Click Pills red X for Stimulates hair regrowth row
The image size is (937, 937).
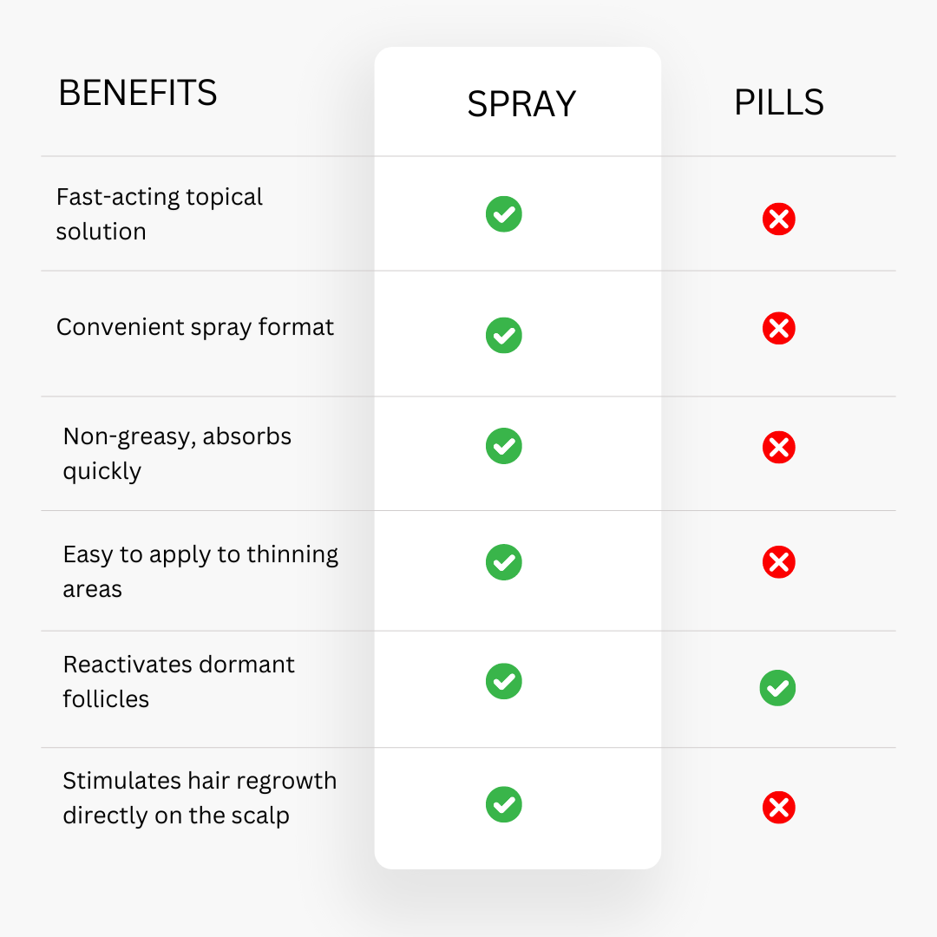(778, 808)
